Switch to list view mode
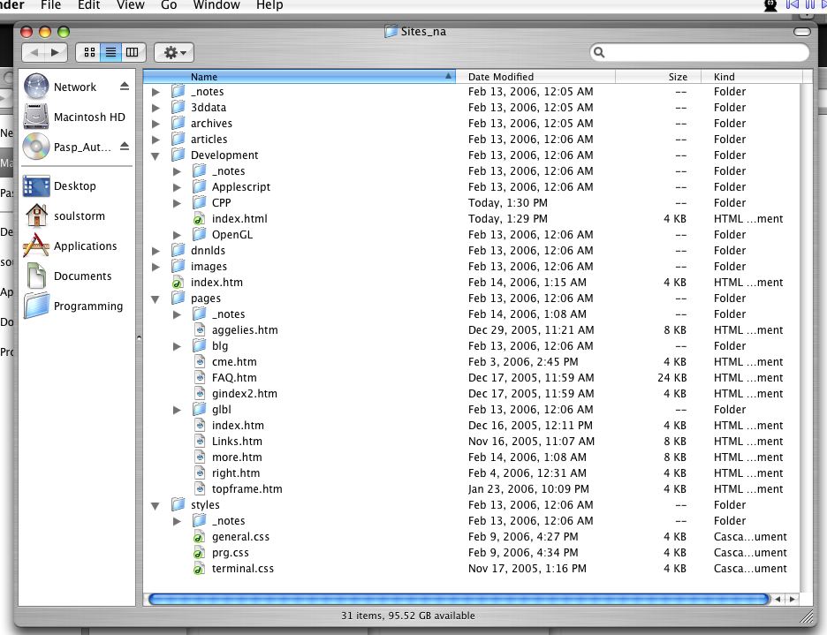The width and height of the screenshot is (827, 635). coord(110,52)
